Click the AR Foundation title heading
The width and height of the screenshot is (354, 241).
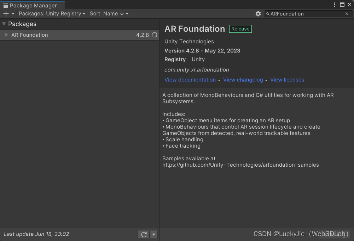[195, 29]
